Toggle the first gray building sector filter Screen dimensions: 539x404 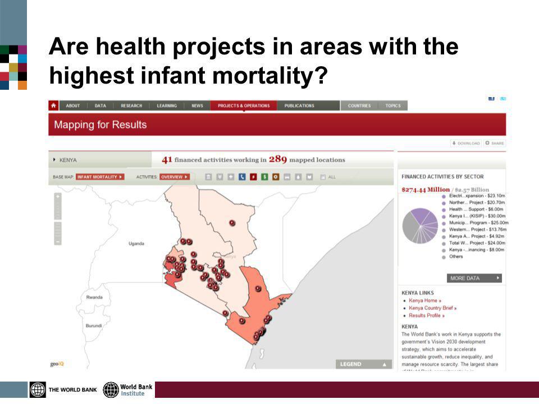pyautogui.click(x=208, y=177)
